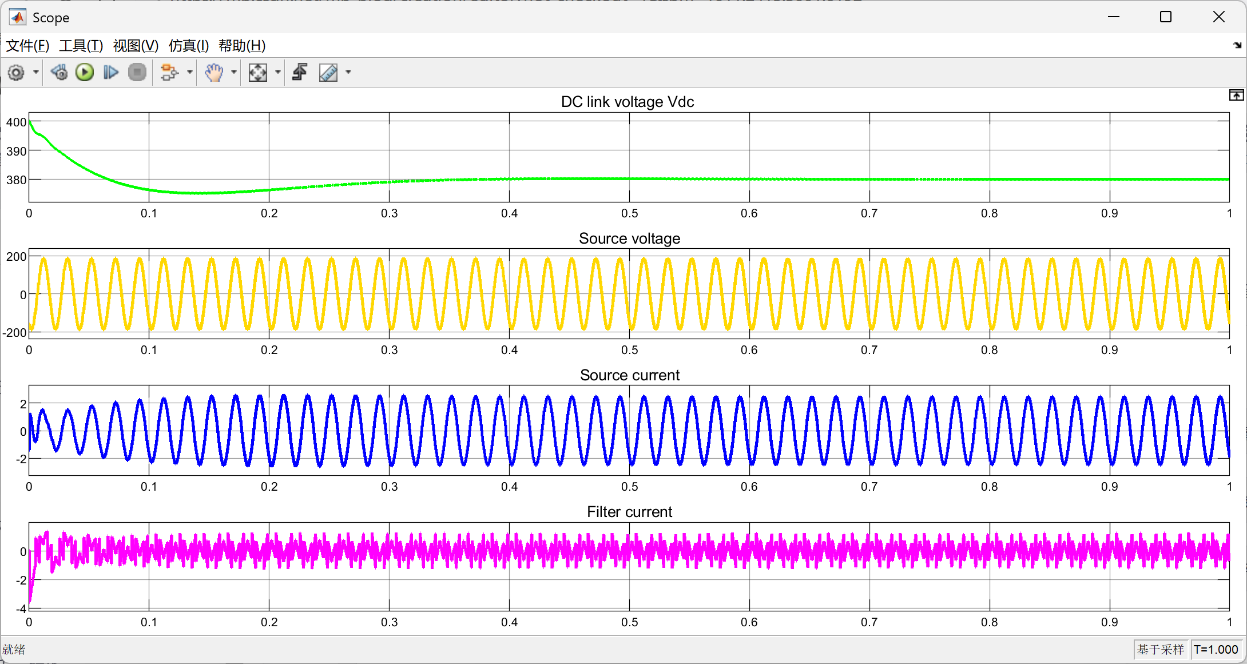Click the 帮助(H) menu

click(x=242, y=46)
